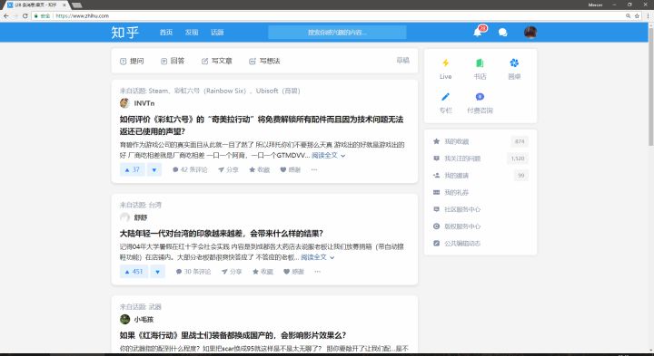
Task: Toggle 感谢 on the 彩虹六号 answer
Action: click(291, 169)
